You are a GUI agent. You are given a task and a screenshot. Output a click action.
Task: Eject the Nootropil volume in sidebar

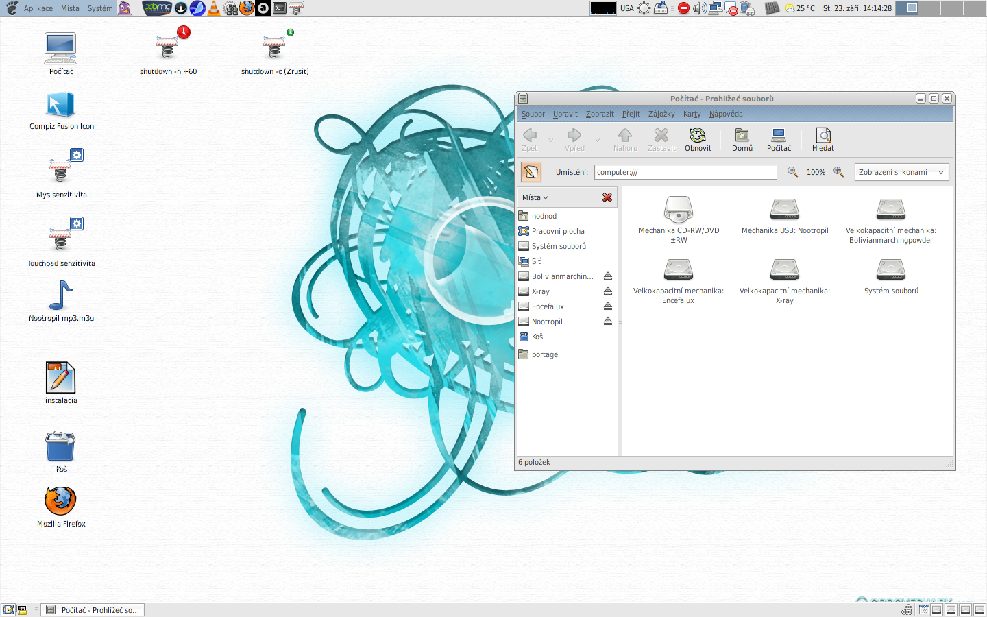pyautogui.click(x=607, y=322)
